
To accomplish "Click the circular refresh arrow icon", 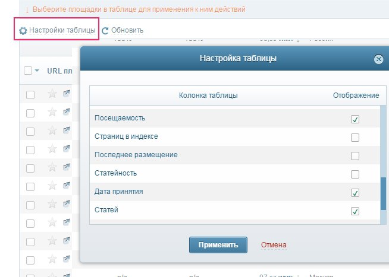I will pyautogui.click(x=105, y=31).
